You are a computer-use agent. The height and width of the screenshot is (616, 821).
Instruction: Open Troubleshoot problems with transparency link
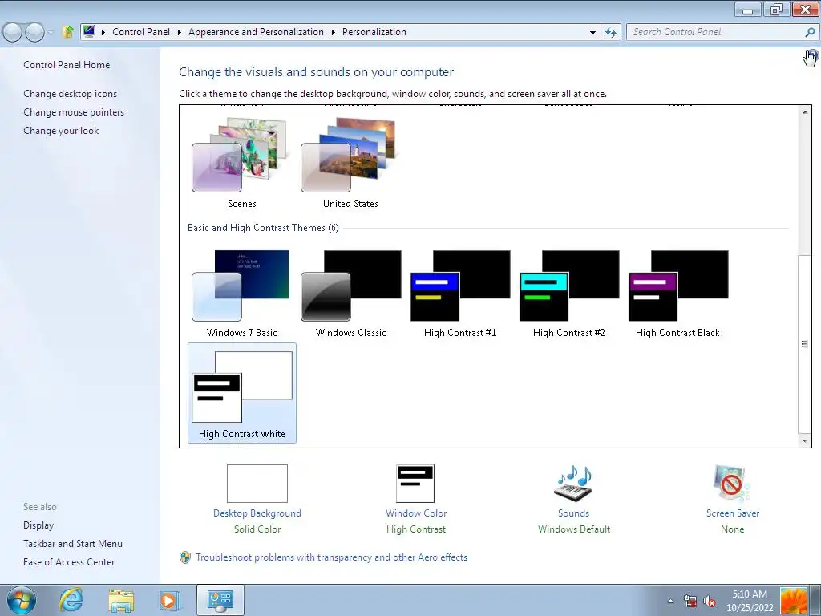click(x=331, y=557)
